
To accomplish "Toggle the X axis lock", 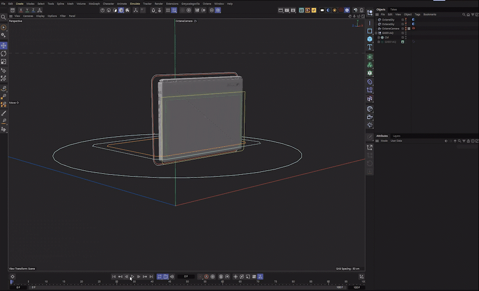I will [x=20, y=10].
